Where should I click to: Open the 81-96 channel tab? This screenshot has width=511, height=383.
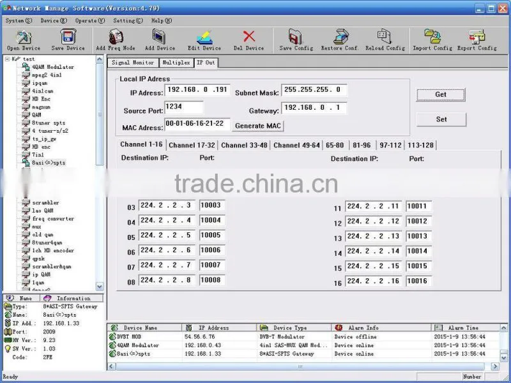(362, 146)
